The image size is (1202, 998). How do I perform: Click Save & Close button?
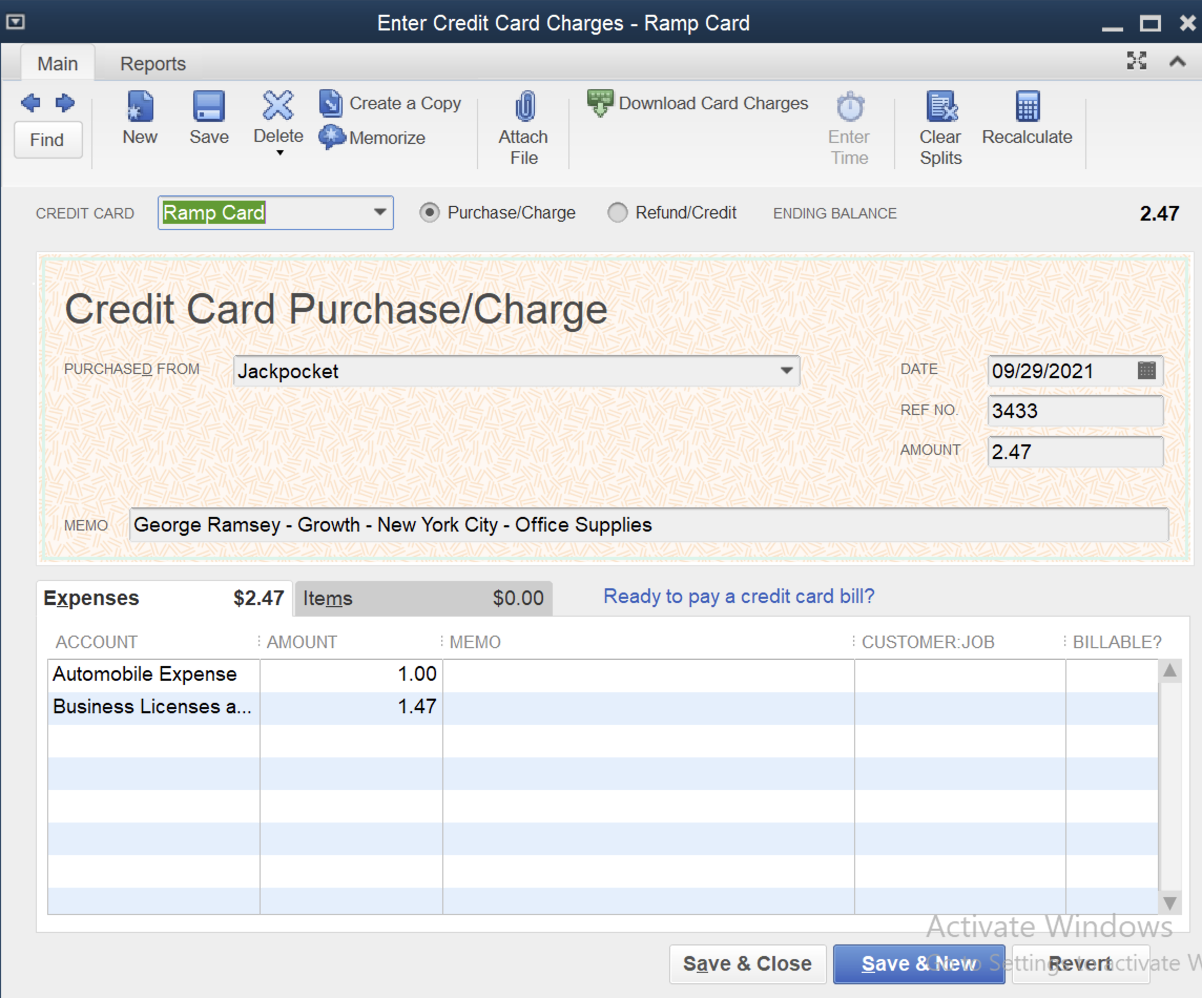coord(748,964)
